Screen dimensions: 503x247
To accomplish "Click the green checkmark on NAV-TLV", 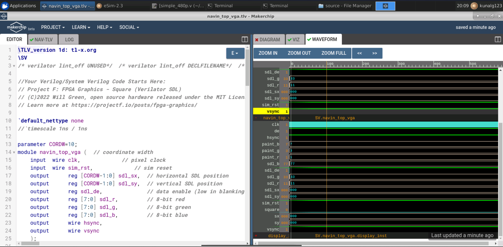I will (x=31, y=39).
